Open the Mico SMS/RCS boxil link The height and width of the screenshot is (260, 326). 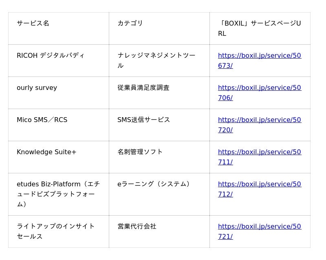[x=259, y=120]
